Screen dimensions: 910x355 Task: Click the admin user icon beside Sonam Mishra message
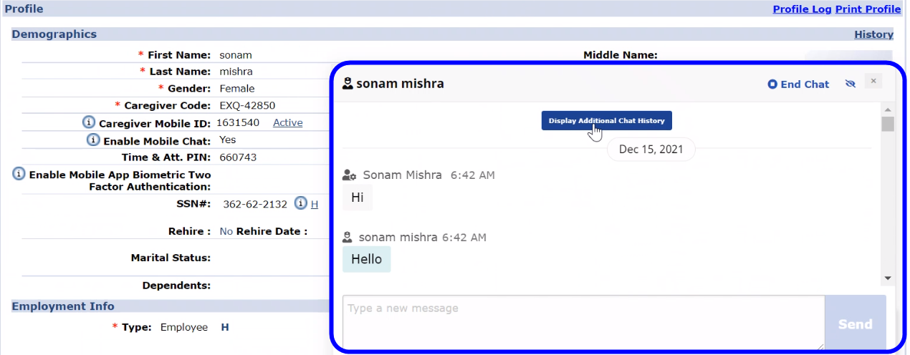(350, 175)
